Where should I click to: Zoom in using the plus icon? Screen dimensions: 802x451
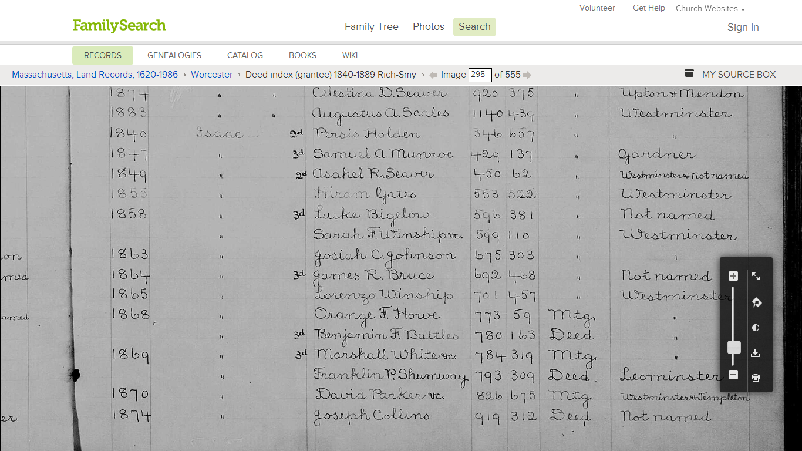pos(733,276)
